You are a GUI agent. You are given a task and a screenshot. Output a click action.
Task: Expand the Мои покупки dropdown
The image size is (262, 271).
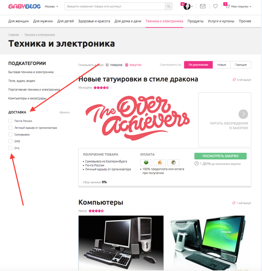pyautogui.click(x=241, y=7)
